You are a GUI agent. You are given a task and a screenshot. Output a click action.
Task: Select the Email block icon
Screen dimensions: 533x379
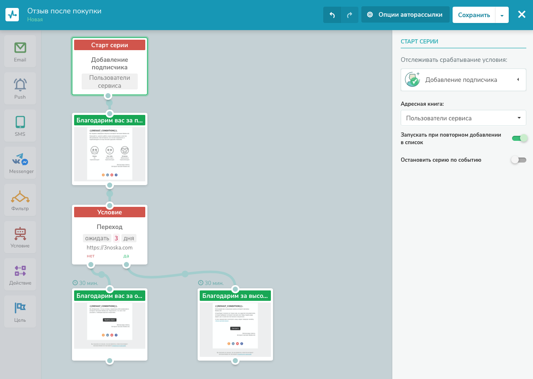click(x=20, y=51)
